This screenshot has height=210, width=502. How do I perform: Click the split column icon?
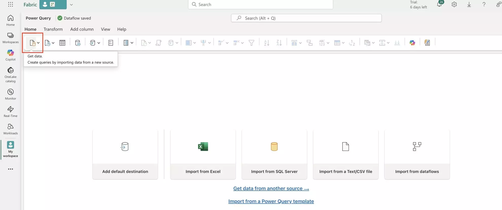[x=294, y=43]
